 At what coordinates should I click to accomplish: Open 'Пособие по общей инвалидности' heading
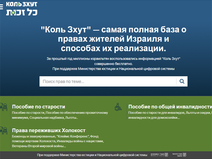pyautogui.click(x=170, y=107)
